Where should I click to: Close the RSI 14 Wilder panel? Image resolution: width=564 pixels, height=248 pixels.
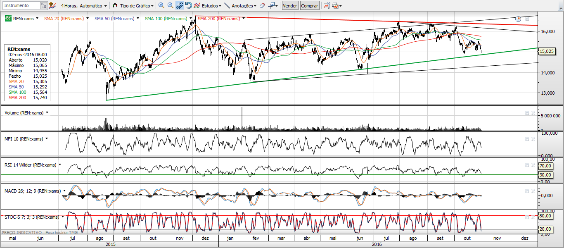point(533,165)
